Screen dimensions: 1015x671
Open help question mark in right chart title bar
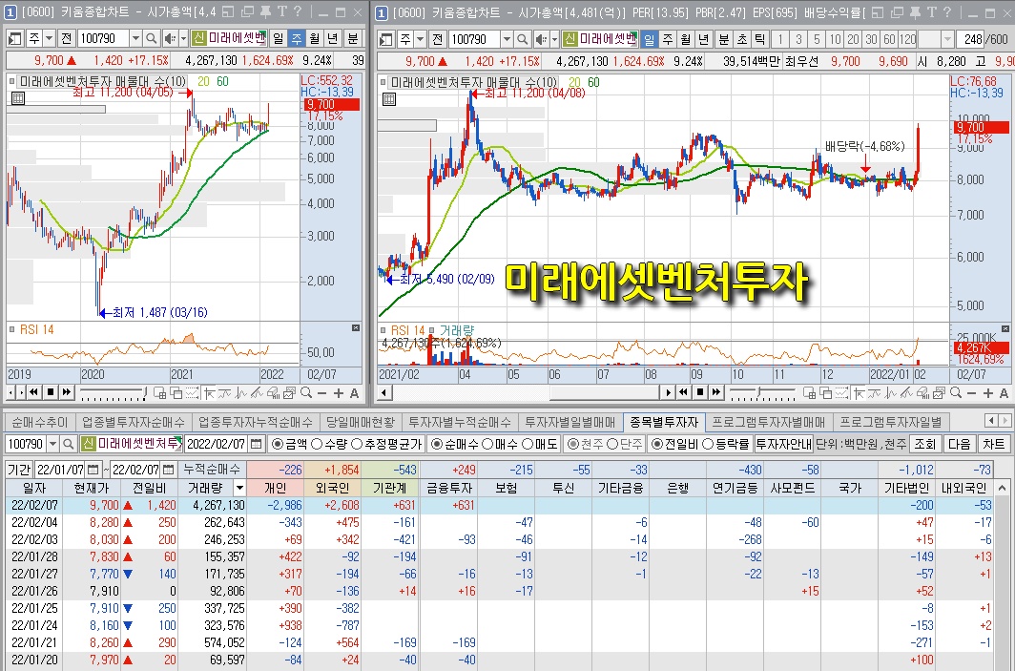pos(947,11)
